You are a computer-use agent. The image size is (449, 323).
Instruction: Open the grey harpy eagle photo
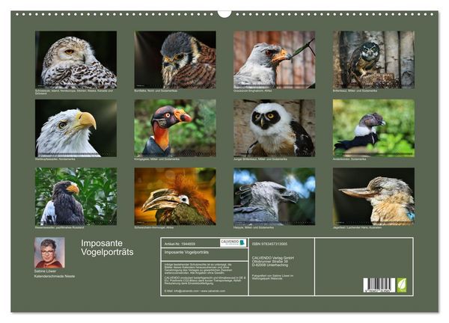275,196
